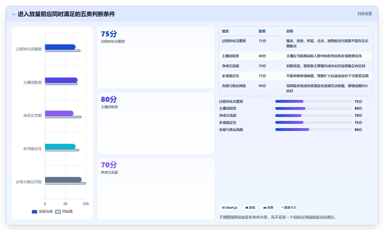Screen dimensions: 384x230
Task: Click the 合规与售后风险 chart axis label
Action: pyautogui.click(x=29, y=182)
